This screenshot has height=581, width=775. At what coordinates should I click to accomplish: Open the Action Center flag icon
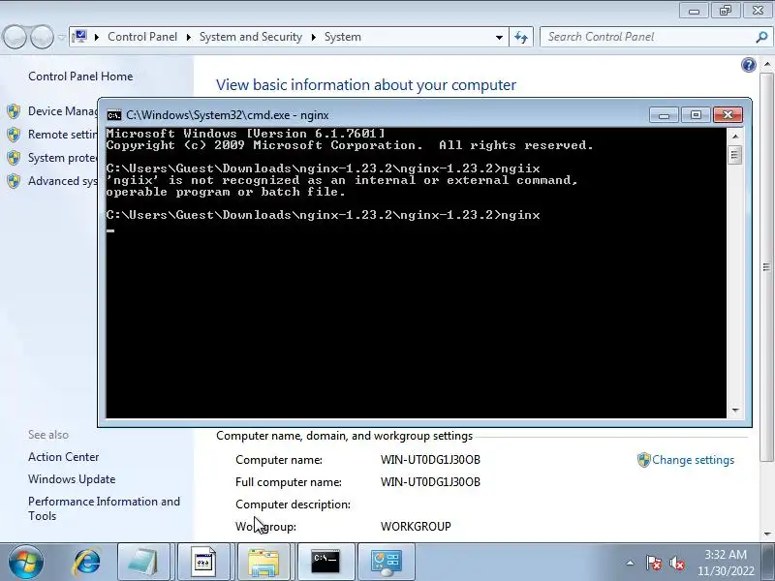click(x=653, y=563)
